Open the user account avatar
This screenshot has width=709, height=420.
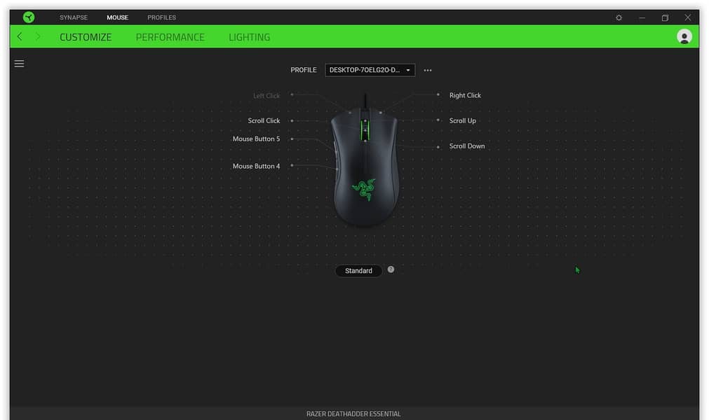(684, 36)
